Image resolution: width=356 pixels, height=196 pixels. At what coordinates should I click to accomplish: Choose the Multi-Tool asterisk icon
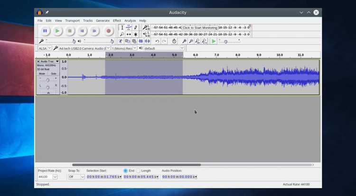[x=136, y=35]
